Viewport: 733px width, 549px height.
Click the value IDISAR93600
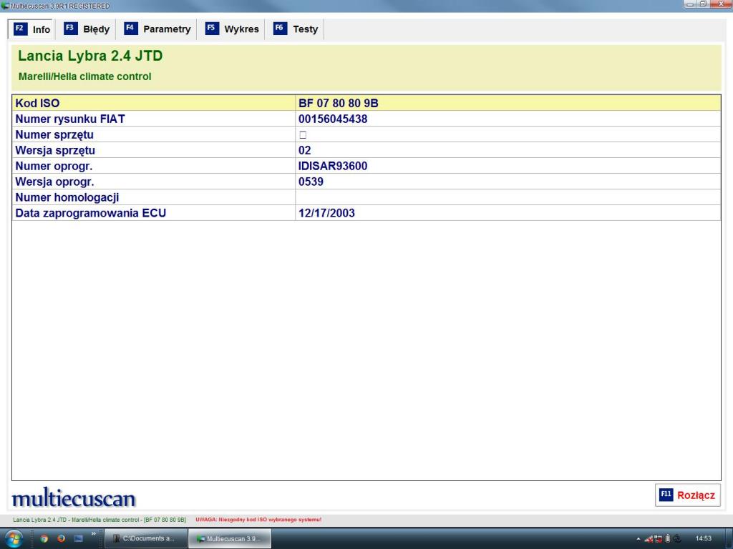[x=333, y=166]
